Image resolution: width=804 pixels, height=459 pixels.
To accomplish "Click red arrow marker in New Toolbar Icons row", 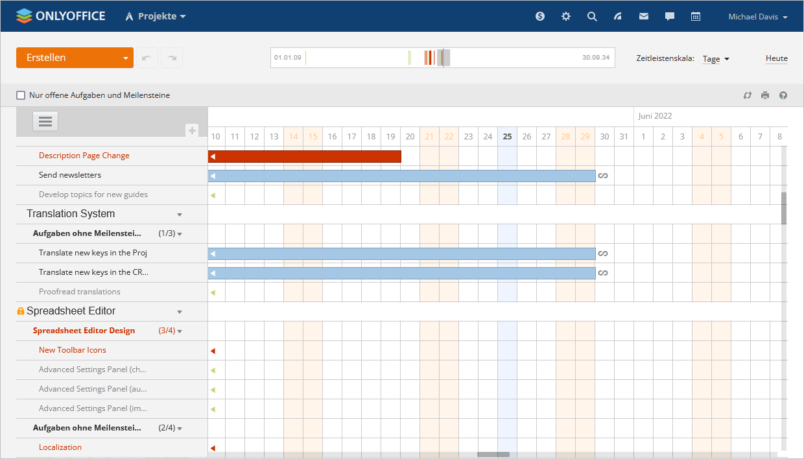I will click(213, 351).
